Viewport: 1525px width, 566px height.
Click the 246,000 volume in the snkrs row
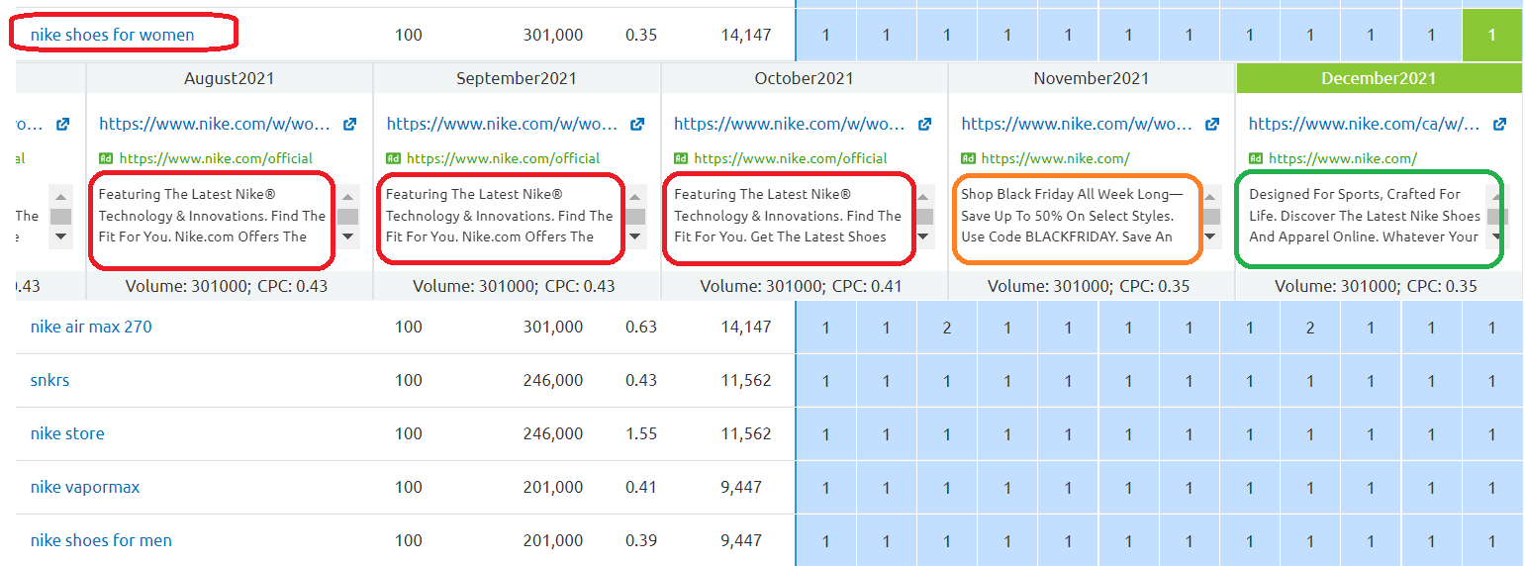coord(553,380)
